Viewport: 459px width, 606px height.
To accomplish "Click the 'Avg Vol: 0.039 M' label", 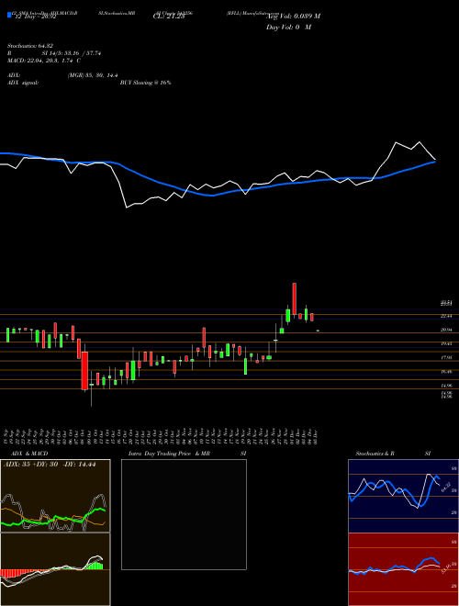I will (x=293, y=17).
